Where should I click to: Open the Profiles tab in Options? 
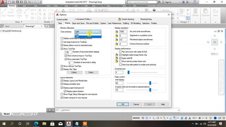[154, 23]
